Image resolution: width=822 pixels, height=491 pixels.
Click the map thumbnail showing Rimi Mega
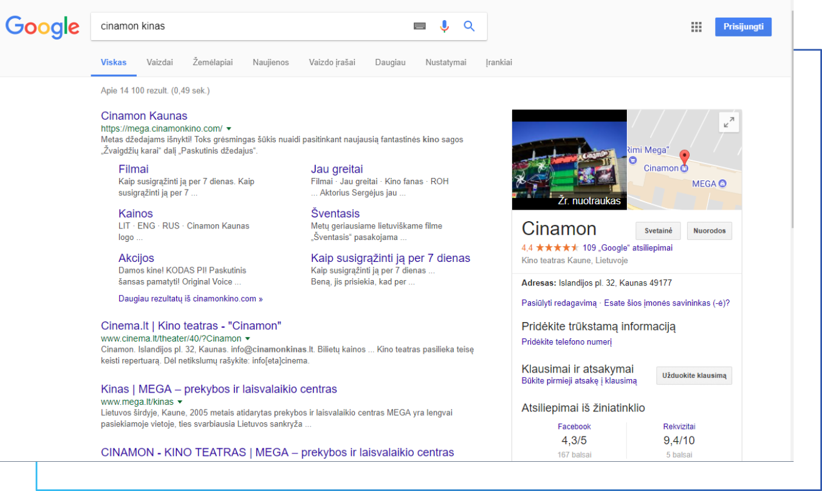[x=685, y=159]
